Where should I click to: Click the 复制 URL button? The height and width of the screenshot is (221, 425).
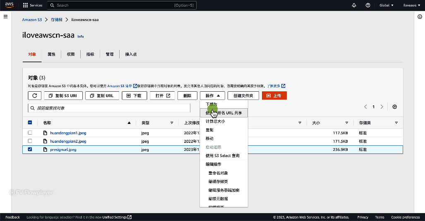102,95
